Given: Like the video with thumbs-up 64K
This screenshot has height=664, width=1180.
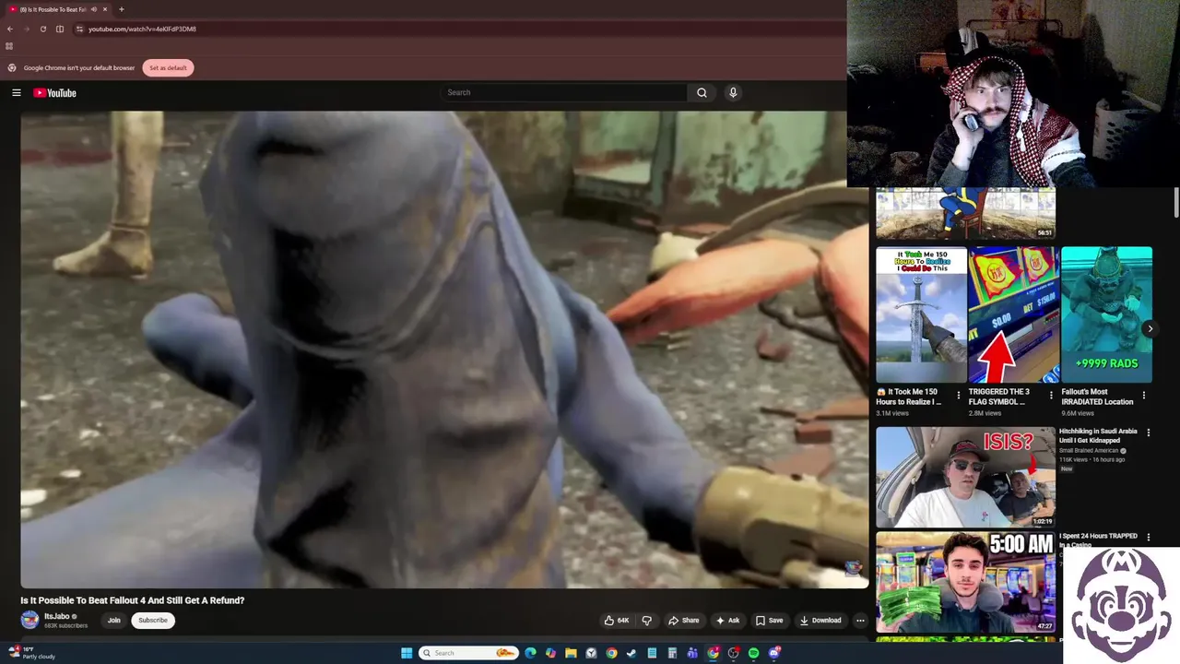Looking at the screenshot, I should (617, 620).
